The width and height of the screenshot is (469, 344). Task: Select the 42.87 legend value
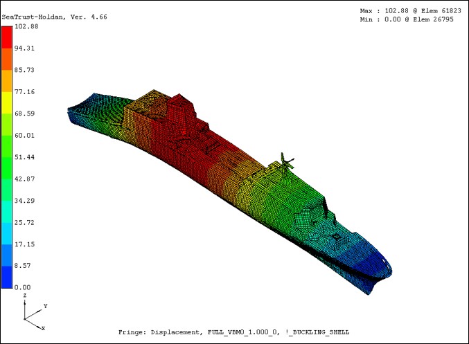point(24,179)
